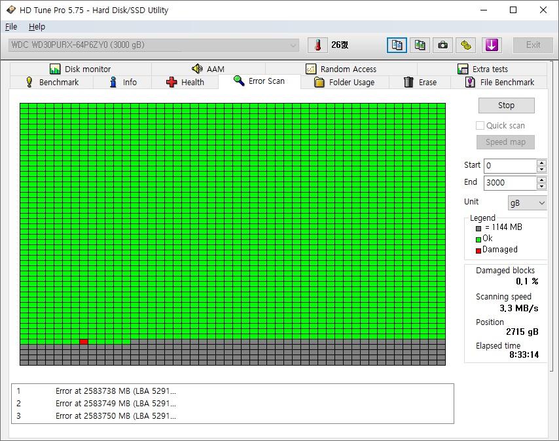Click the green Ok legend swatch
The width and height of the screenshot is (559, 441).
point(478,239)
